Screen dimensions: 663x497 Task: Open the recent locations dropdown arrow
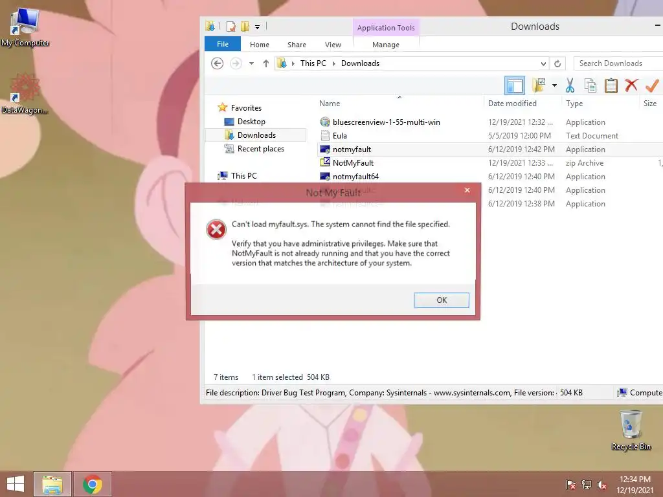click(251, 63)
